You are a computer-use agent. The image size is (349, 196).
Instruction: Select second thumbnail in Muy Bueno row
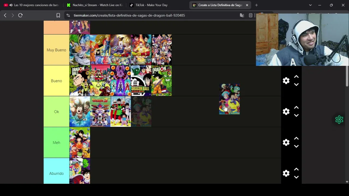pyautogui.click(x=100, y=50)
